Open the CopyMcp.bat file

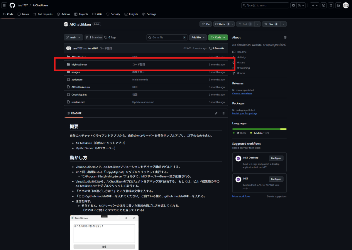pos(79,95)
